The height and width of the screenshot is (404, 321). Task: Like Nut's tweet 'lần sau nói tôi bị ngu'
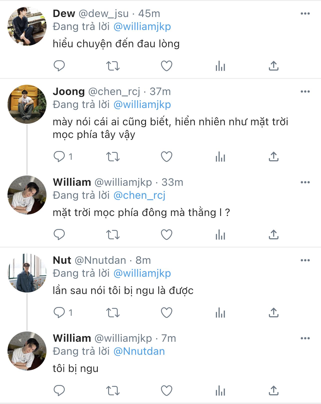(166, 313)
